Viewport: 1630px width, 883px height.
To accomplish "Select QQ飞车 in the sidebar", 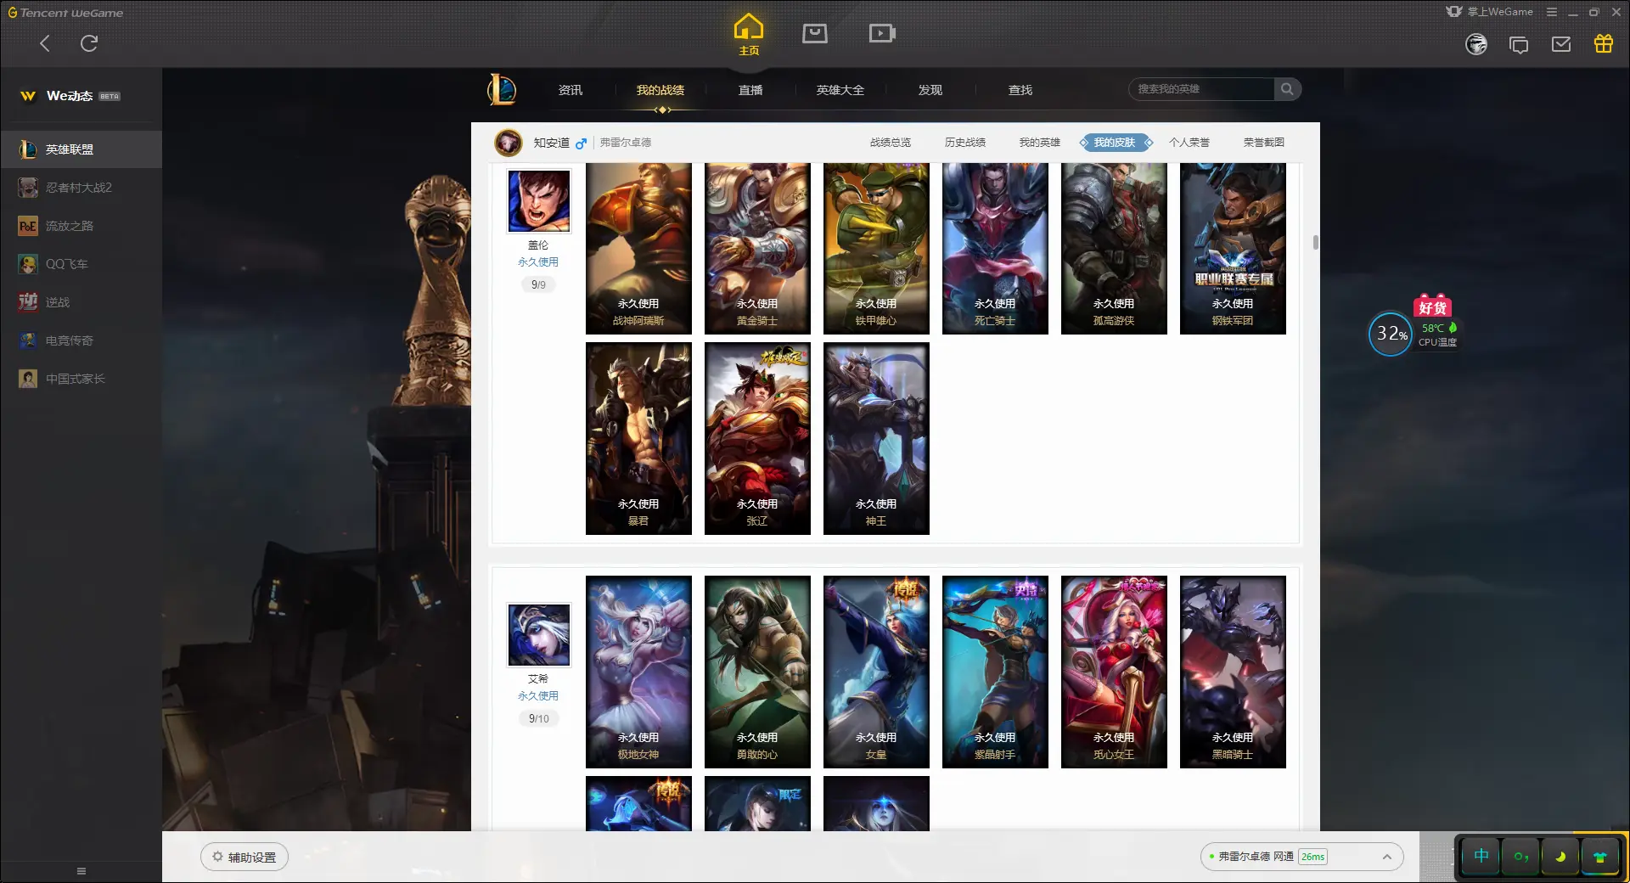I will [81, 264].
